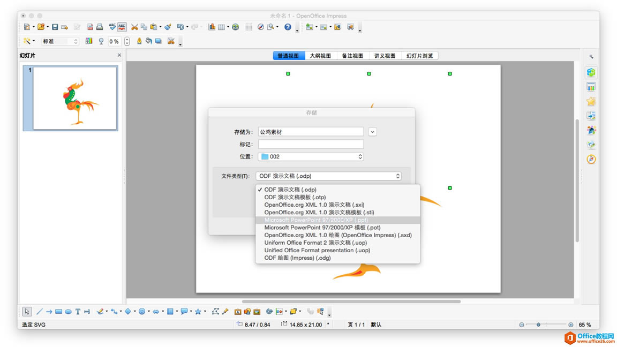The width and height of the screenshot is (617, 347).
Task: Insert a chart using the toolbar icon
Action: coord(211,27)
